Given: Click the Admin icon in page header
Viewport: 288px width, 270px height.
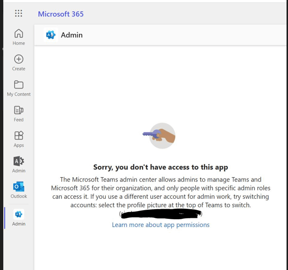Looking at the screenshot, I should tap(51, 35).
